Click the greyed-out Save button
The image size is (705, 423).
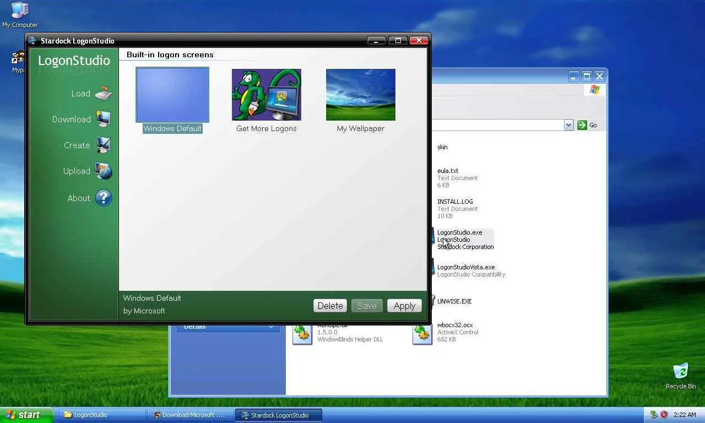(367, 306)
